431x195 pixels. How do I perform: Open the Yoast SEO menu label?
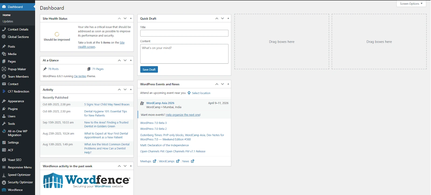coord(15,160)
